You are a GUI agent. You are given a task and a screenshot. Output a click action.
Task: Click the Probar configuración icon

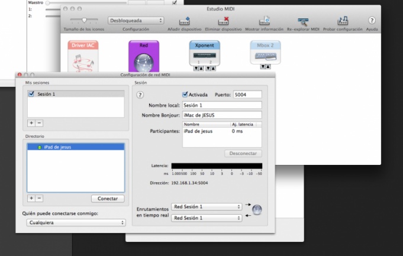point(342,21)
